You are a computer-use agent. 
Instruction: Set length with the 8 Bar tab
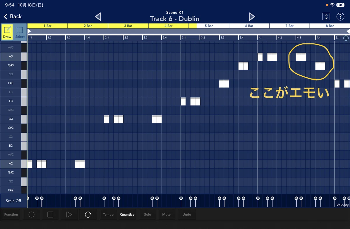pos(330,26)
